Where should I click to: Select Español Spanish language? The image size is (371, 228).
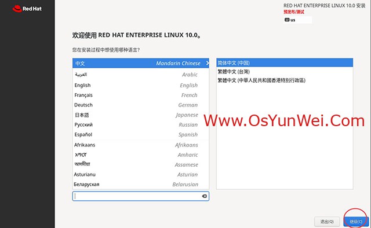pyautogui.click(x=141, y=135)
